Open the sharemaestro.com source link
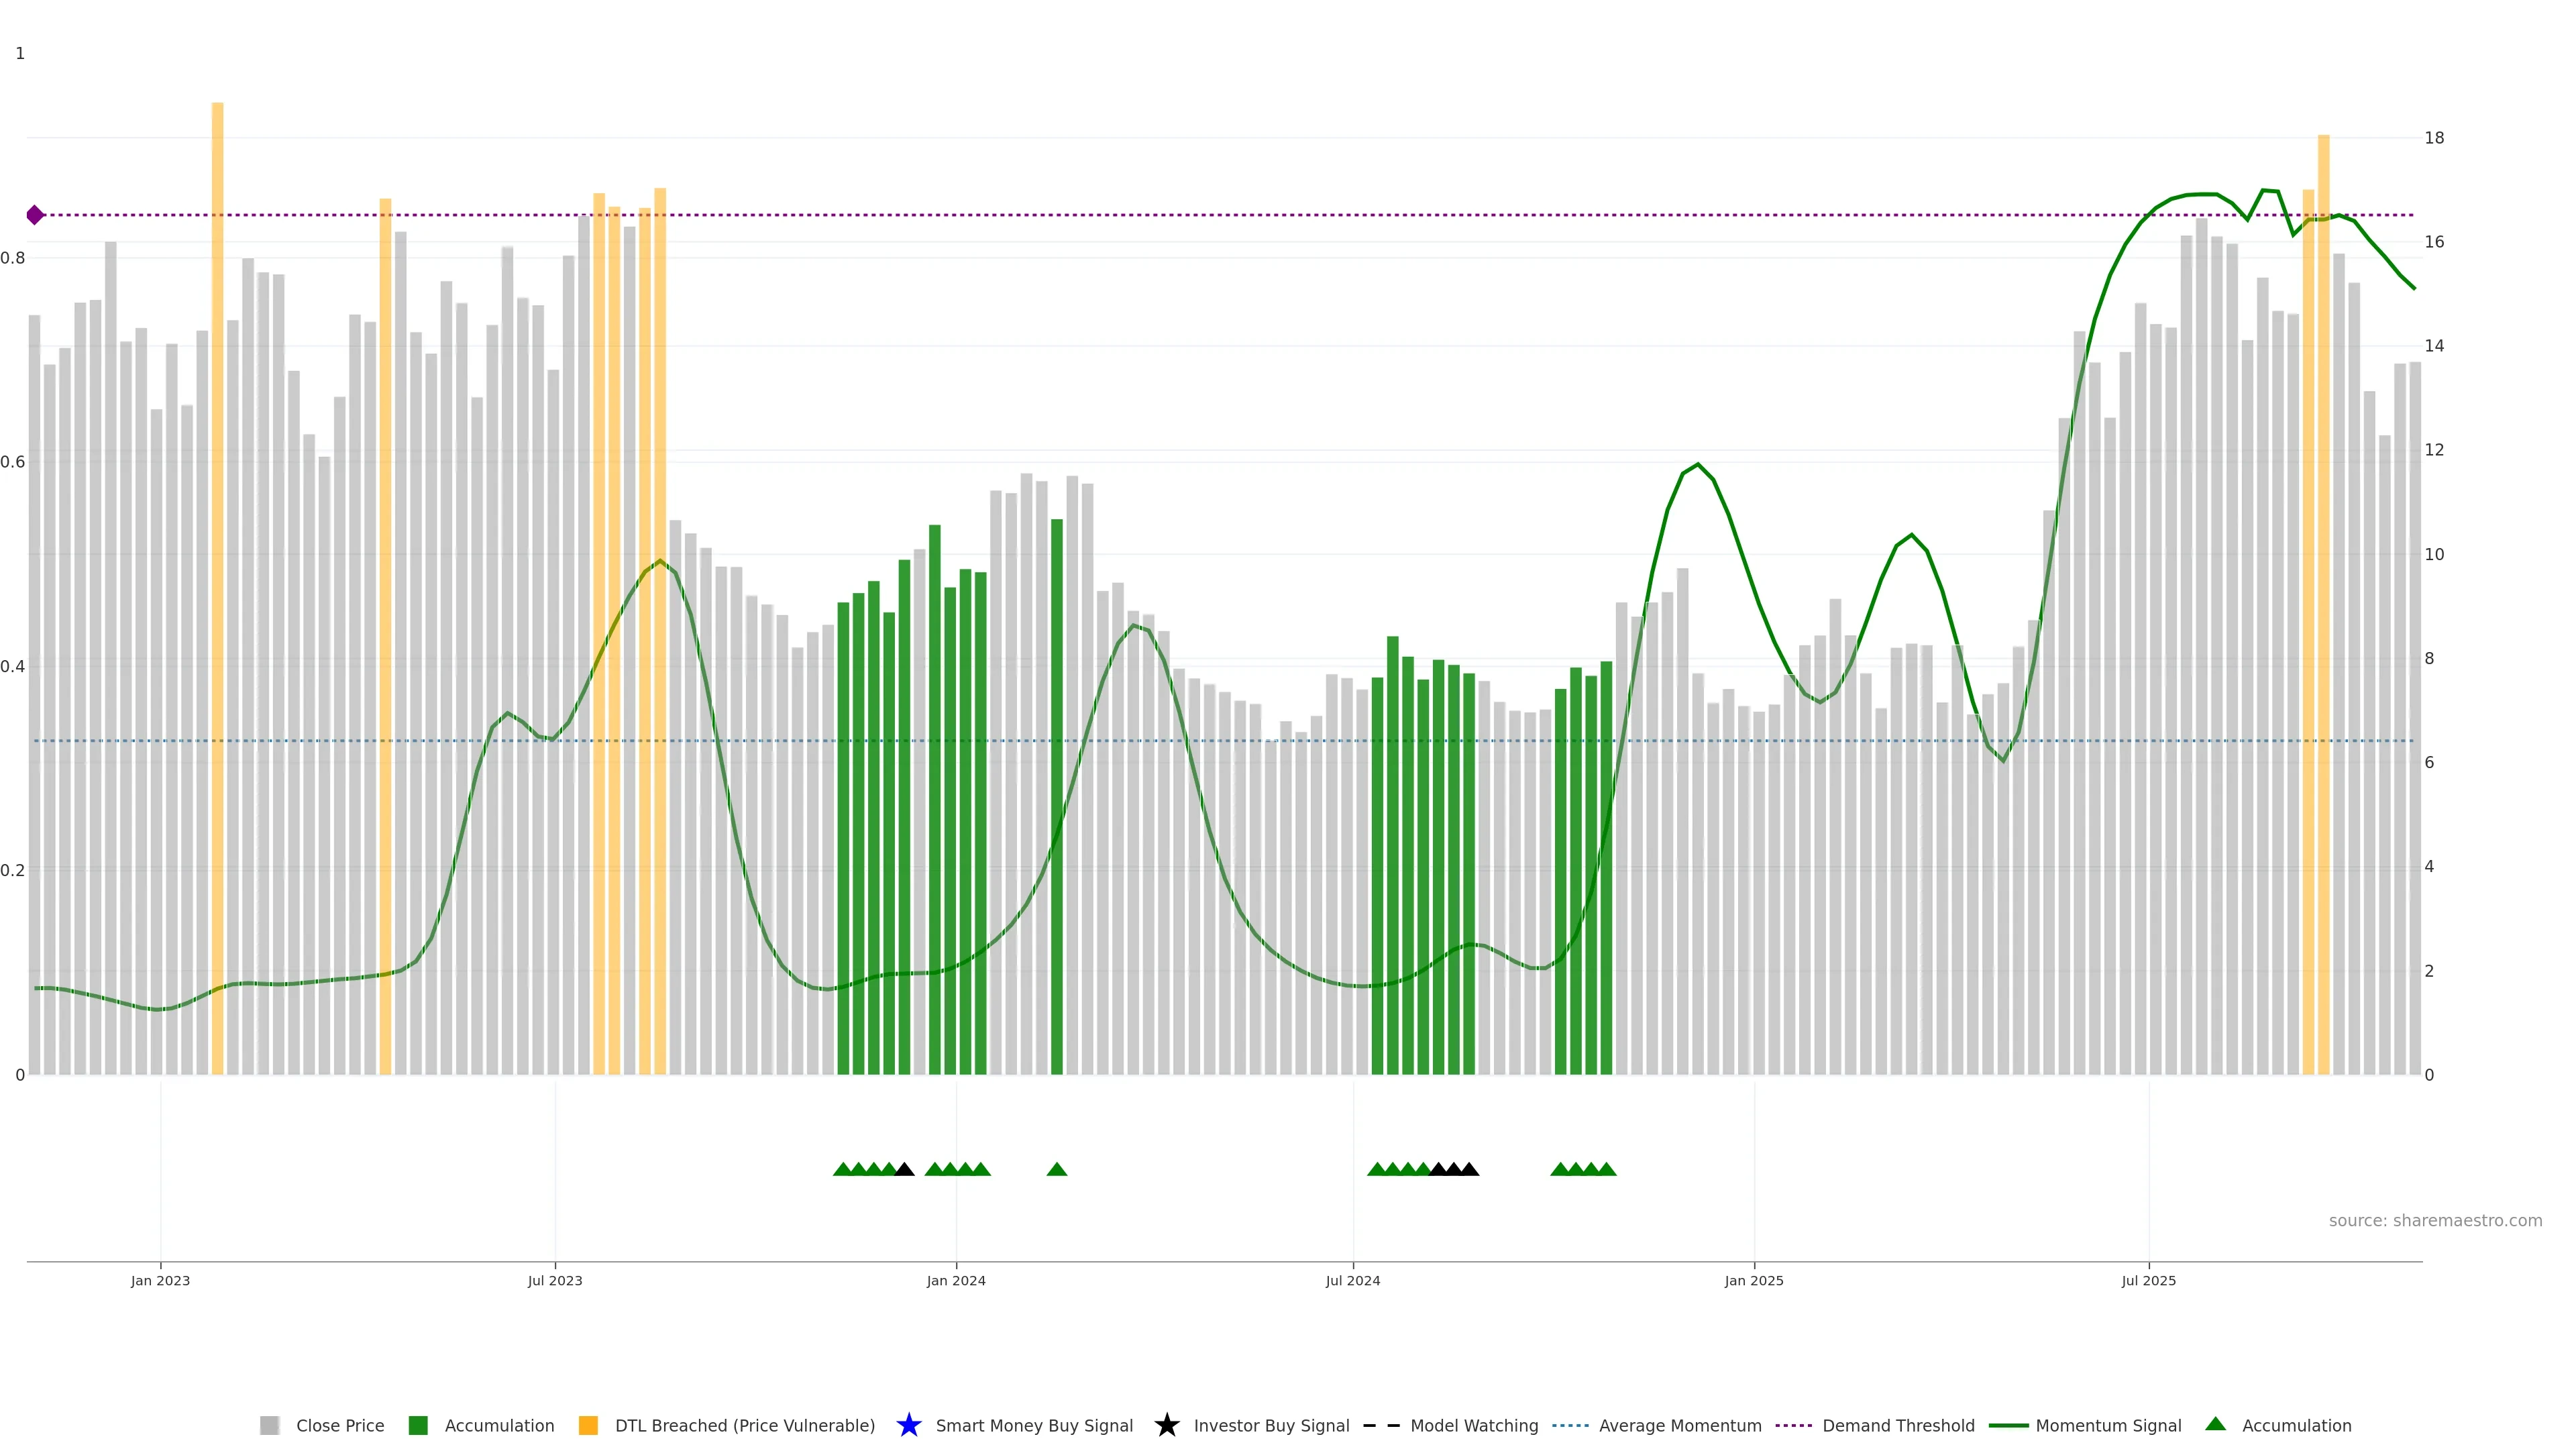 click(2435, 1220)
